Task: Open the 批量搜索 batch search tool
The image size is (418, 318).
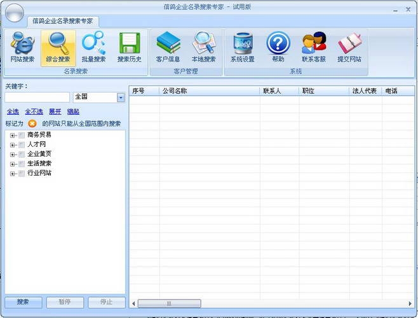Action: (x=93, y=48)
